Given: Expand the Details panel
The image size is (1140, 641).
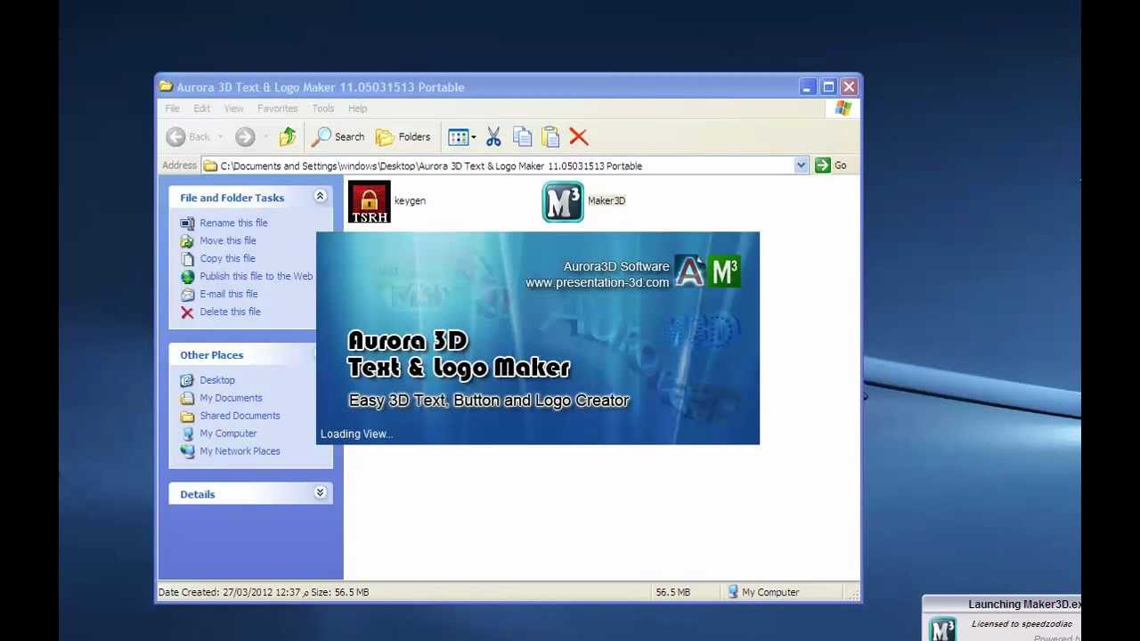Looking at the screenshot, I should pyautogui.click(x=320, y=493).
